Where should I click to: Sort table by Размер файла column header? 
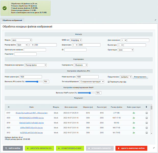click(116, 107)
